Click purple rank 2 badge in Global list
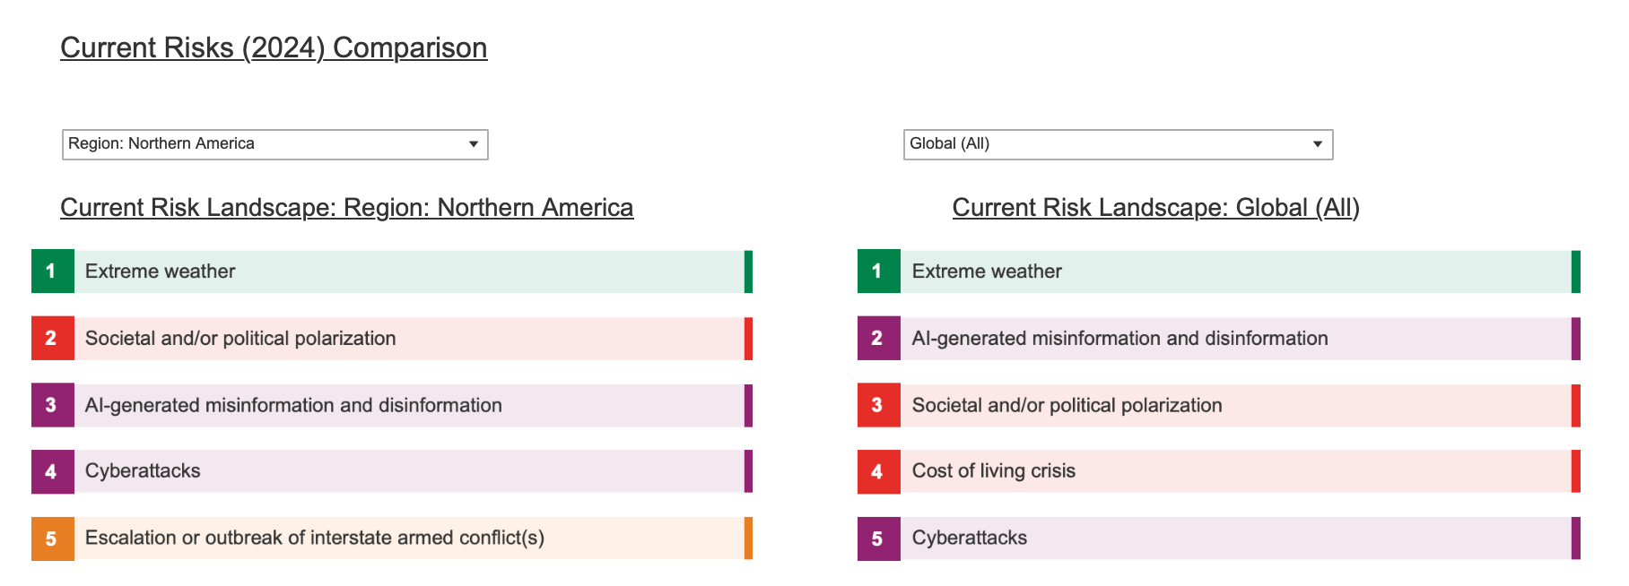 (x=879, y=339)
